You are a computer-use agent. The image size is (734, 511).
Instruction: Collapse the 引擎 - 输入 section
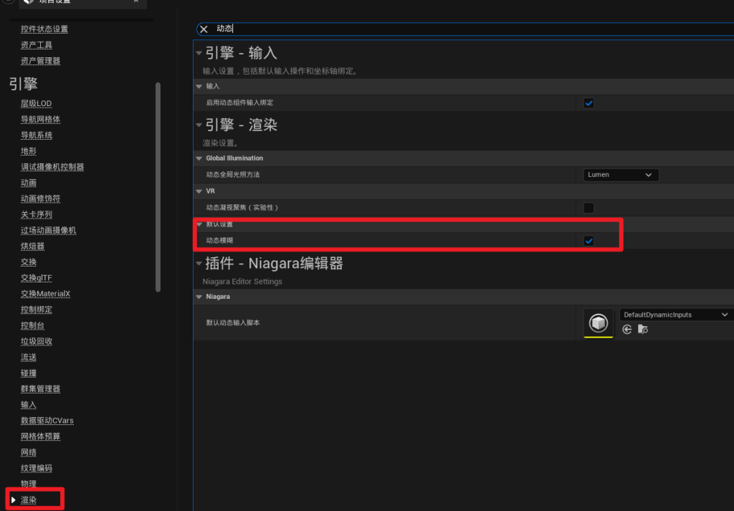coord(199,53)
